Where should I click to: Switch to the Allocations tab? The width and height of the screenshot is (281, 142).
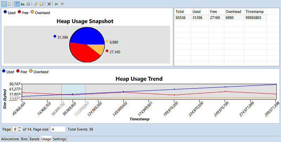[x=10, y=139]
